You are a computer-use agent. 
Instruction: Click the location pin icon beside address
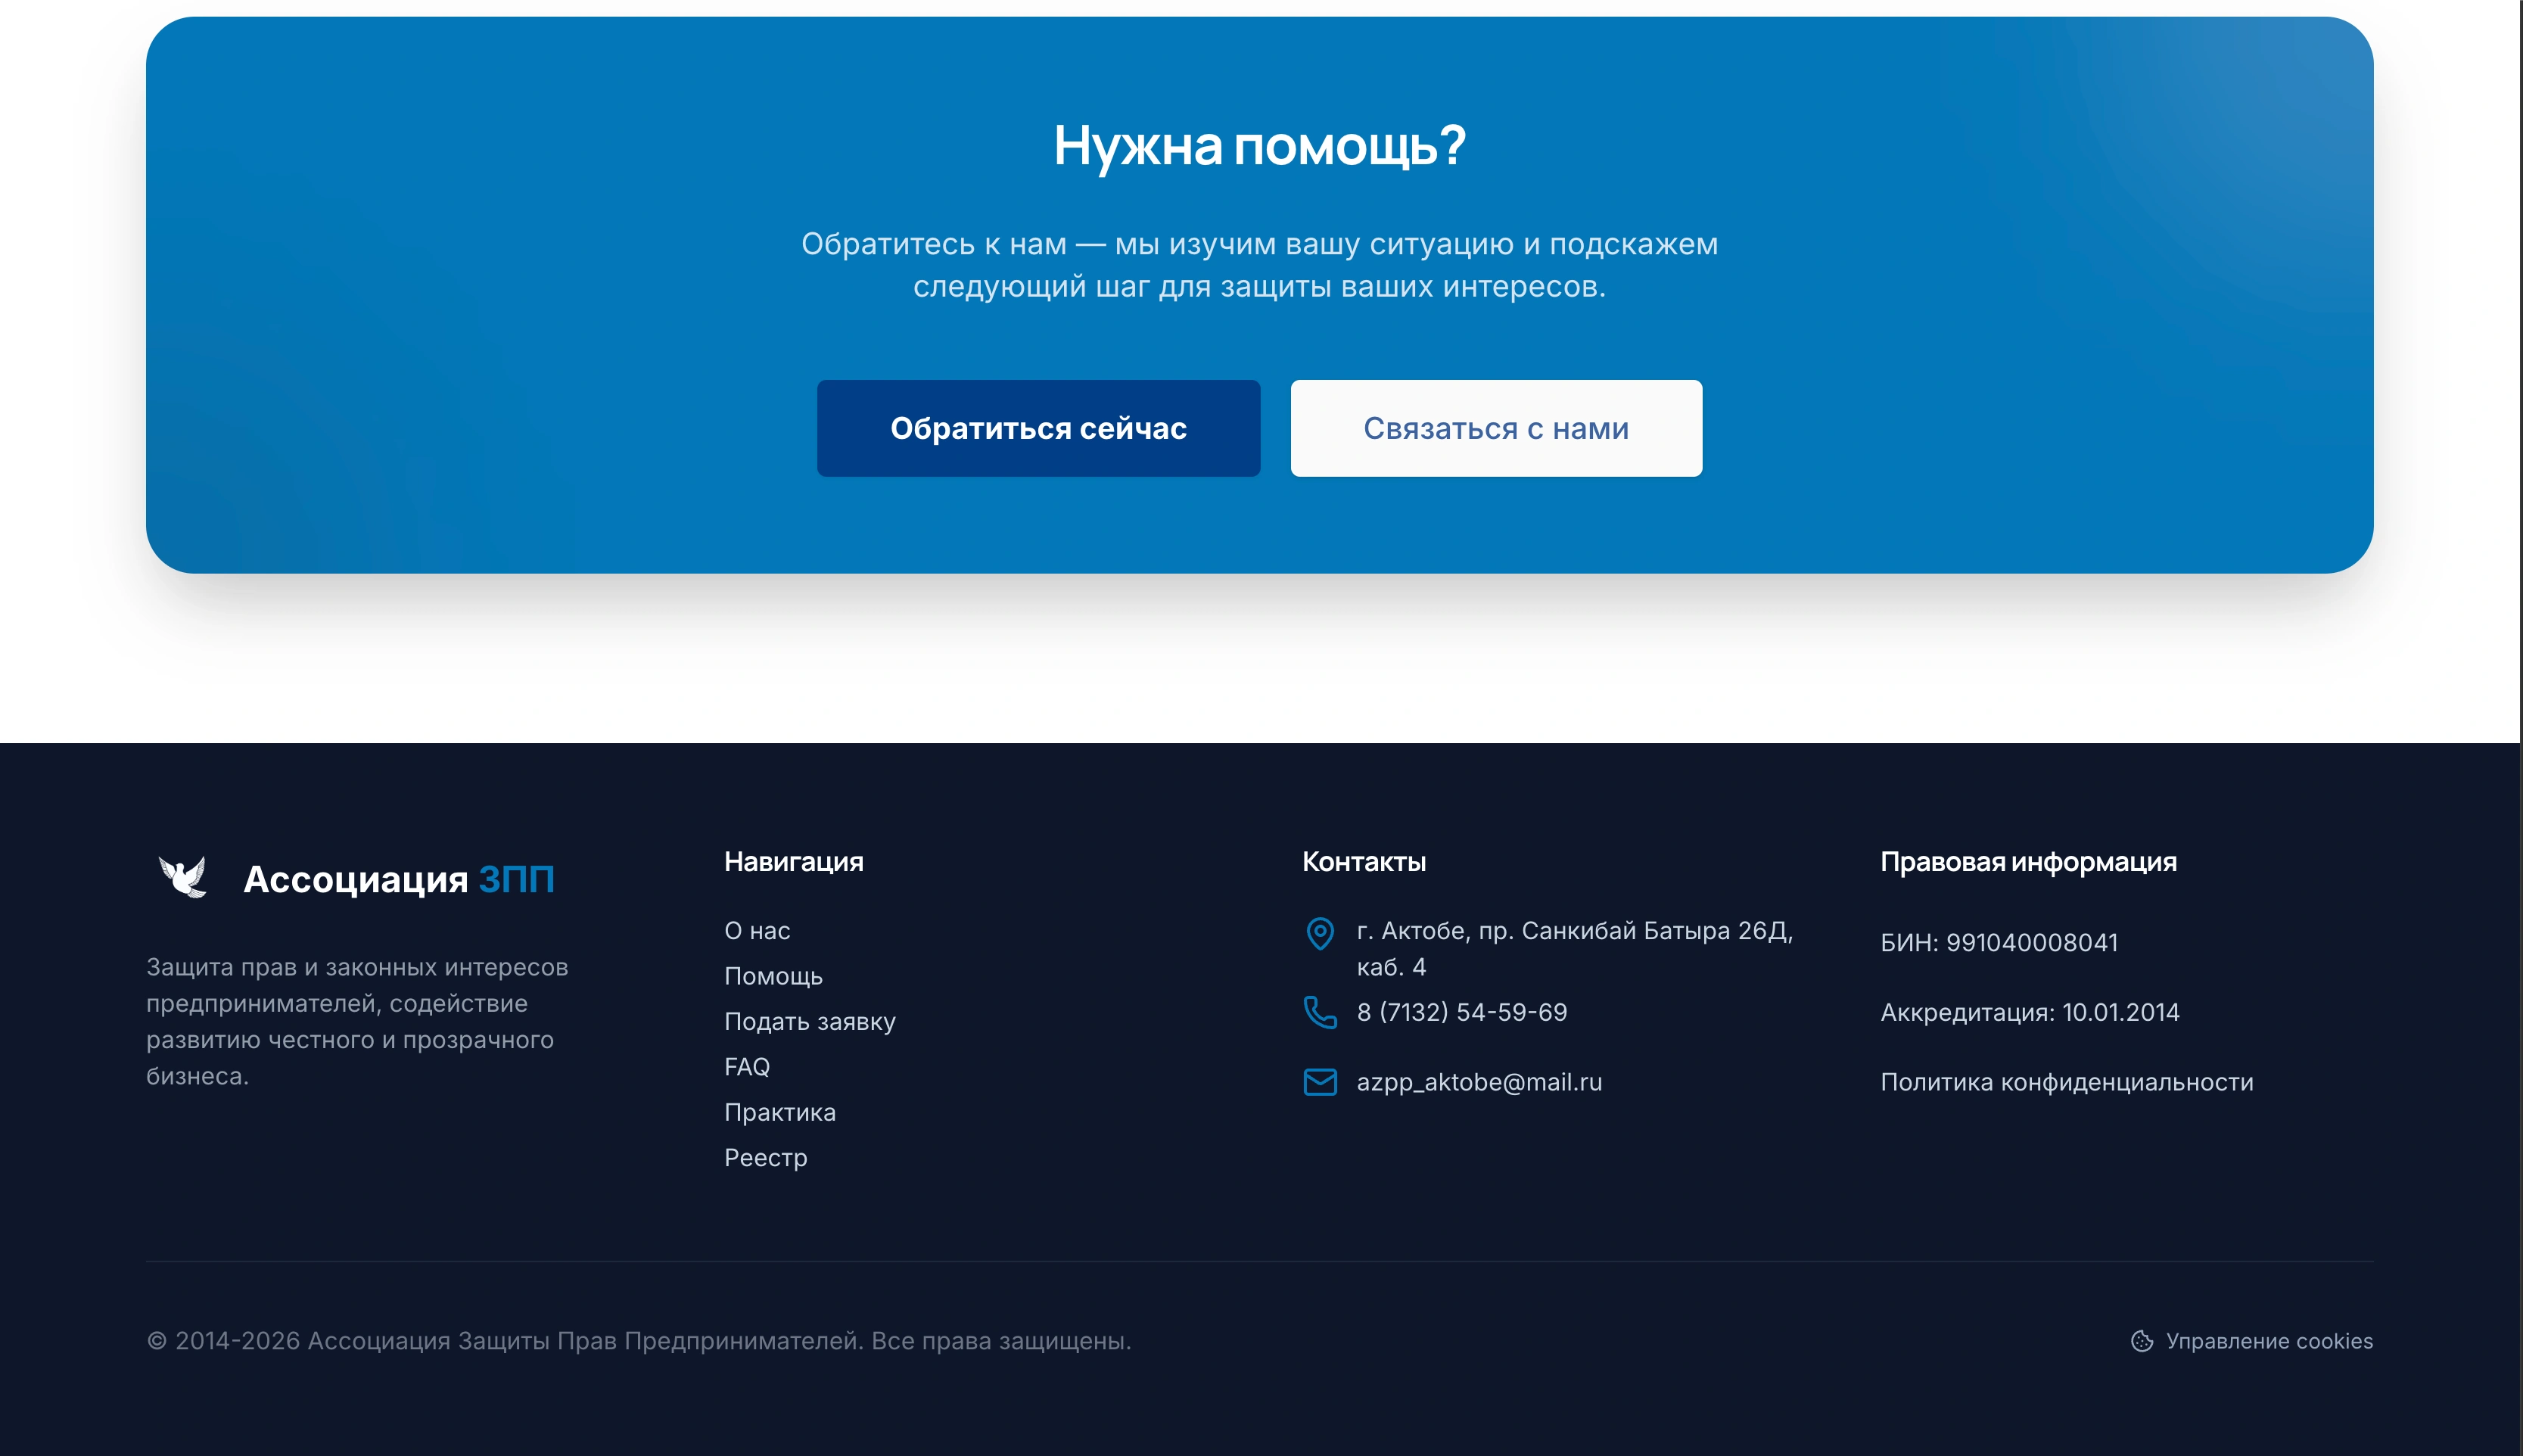[x=1320, y=933]
